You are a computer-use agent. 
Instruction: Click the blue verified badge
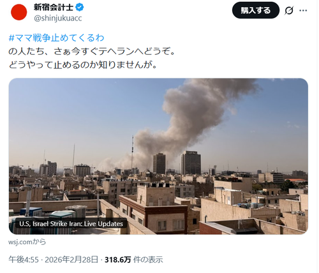point(80,8)
